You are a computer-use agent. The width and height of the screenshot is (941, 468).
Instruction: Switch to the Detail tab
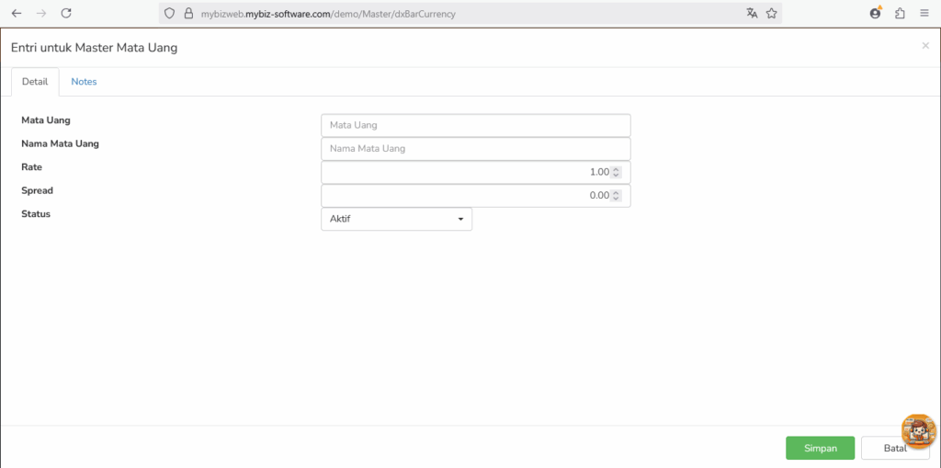(35, 82)
